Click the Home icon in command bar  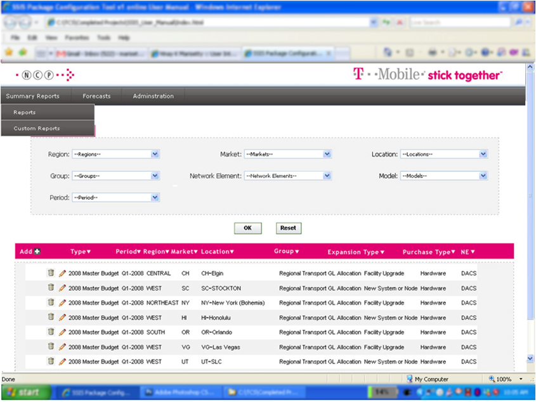click(x=388, y=52)
